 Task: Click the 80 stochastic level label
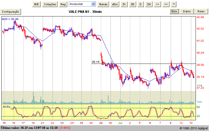point(198,107)
